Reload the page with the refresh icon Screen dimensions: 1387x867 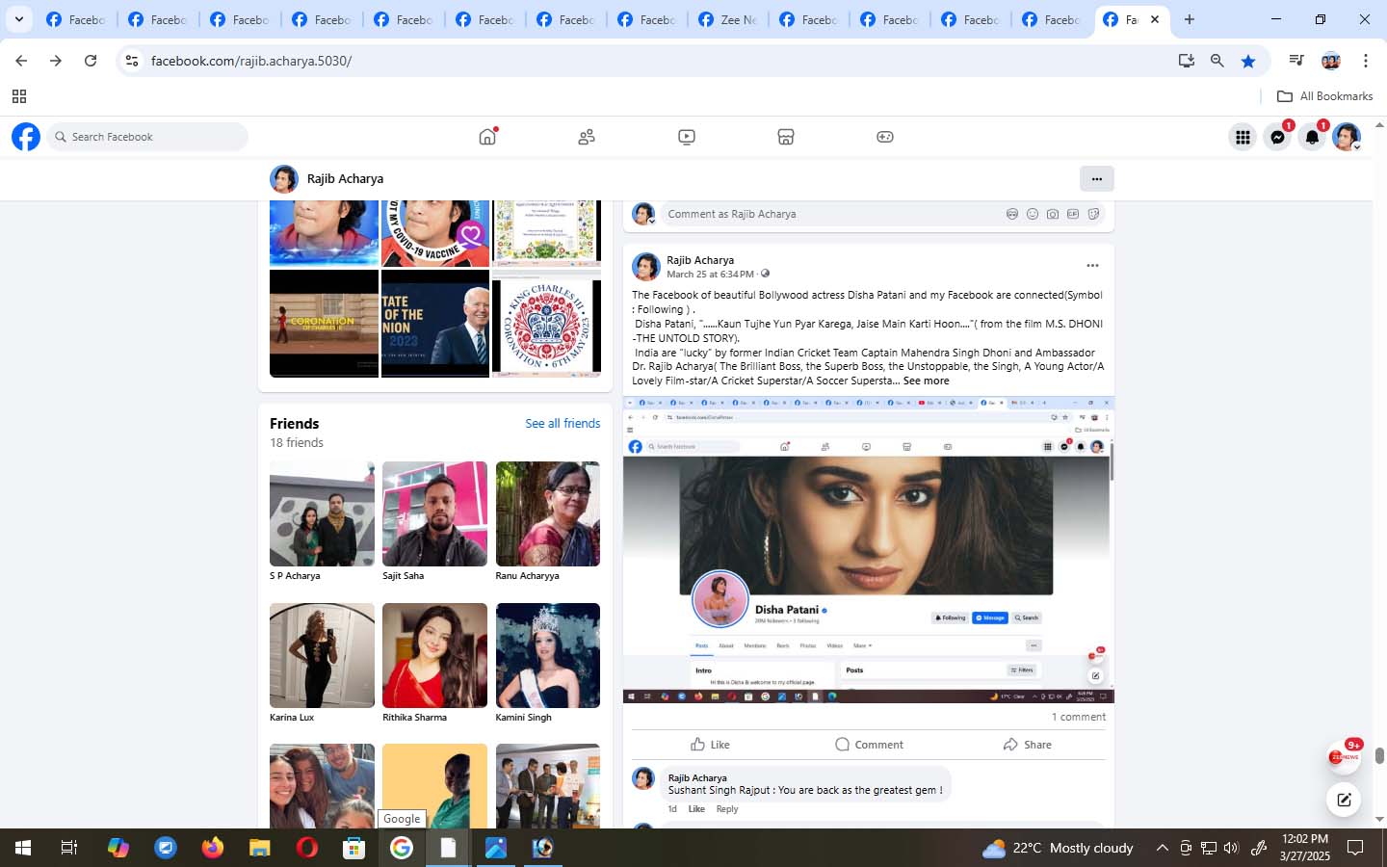(x=91, y=61)
